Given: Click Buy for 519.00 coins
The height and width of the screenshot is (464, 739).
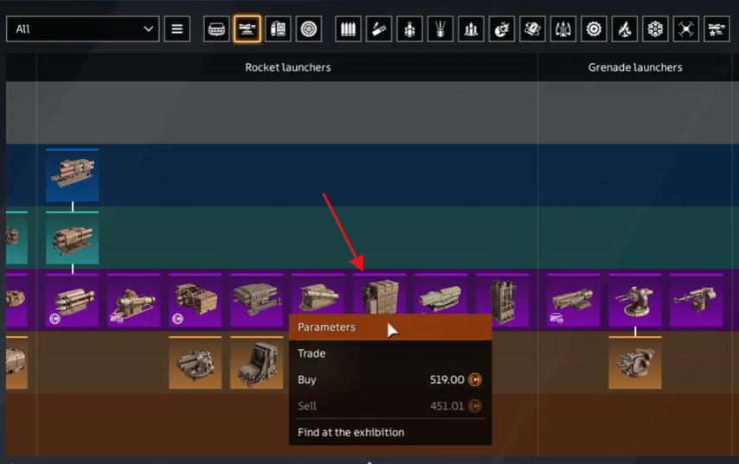Looking at the screenshot, I should coord(389,380).
